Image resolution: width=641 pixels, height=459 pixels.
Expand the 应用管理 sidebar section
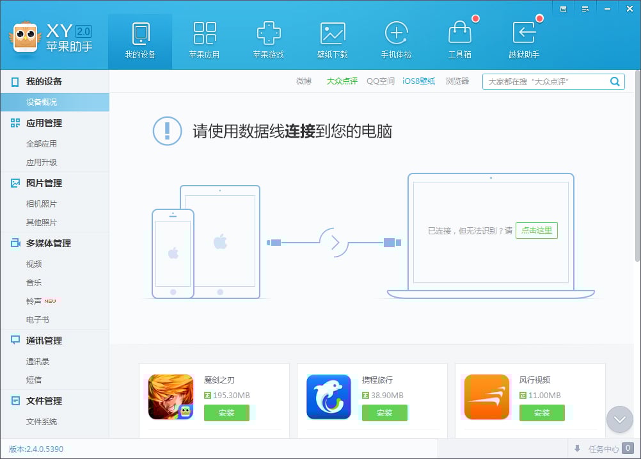(x=44, y=123)
